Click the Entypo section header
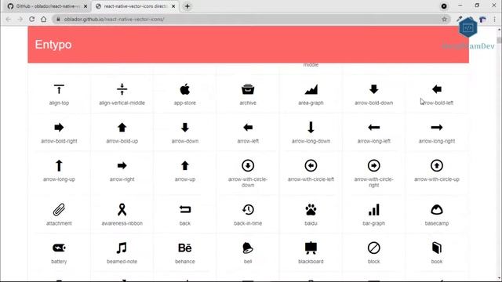The height and width of the screenshot is (282, 502). click(x=248, y=45)
